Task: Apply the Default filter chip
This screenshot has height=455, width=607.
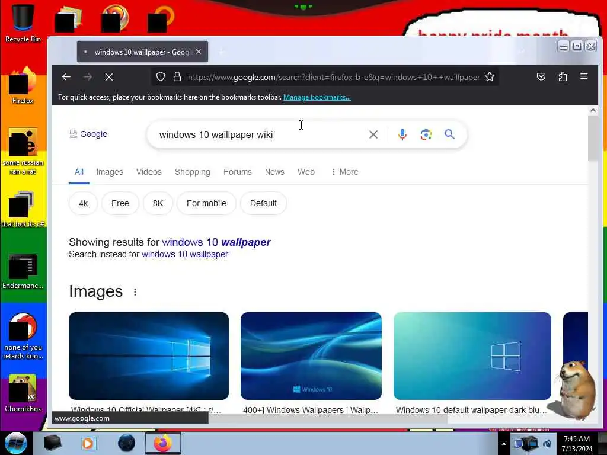Action: coord(263,203)
